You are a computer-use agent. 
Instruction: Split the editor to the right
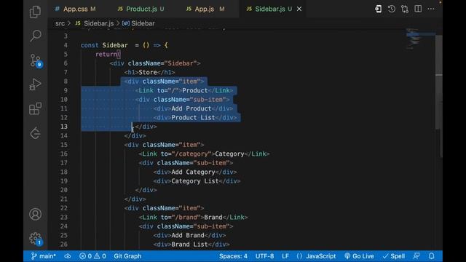click(418, 9)
